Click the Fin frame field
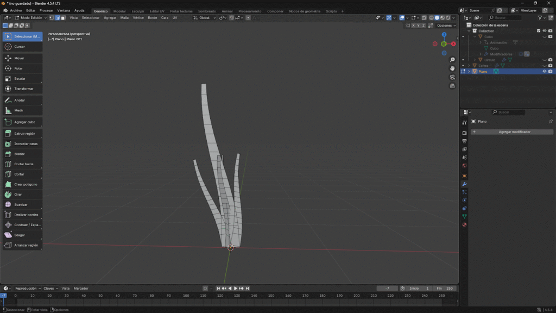 (x=445, y=288)
